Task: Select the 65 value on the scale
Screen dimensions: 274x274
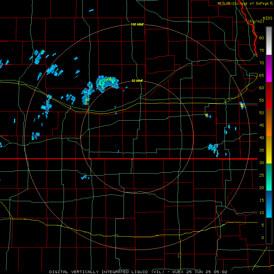Action: 262,75
